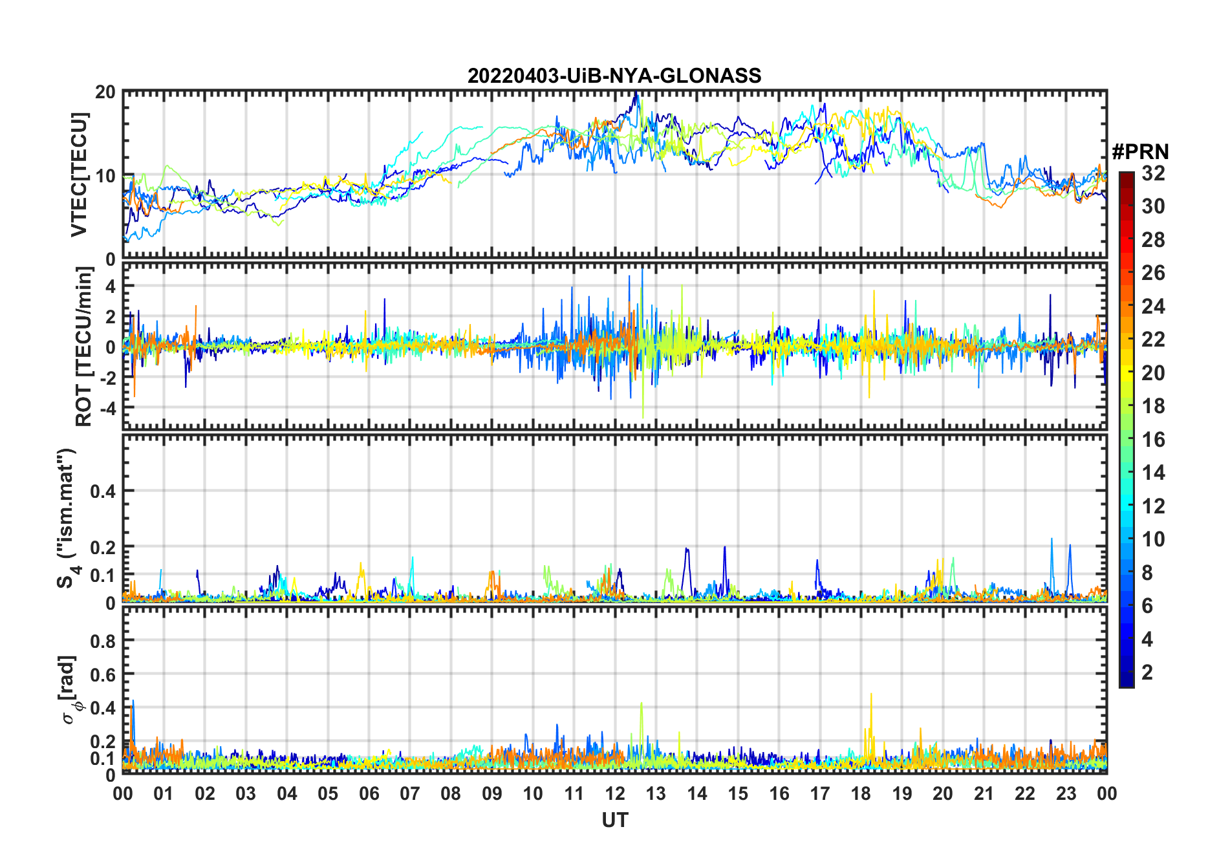Click the colorbar tick label 32
Image resolution: width=1230 pixels, height=860 pixels.
tap(1153, 173)
